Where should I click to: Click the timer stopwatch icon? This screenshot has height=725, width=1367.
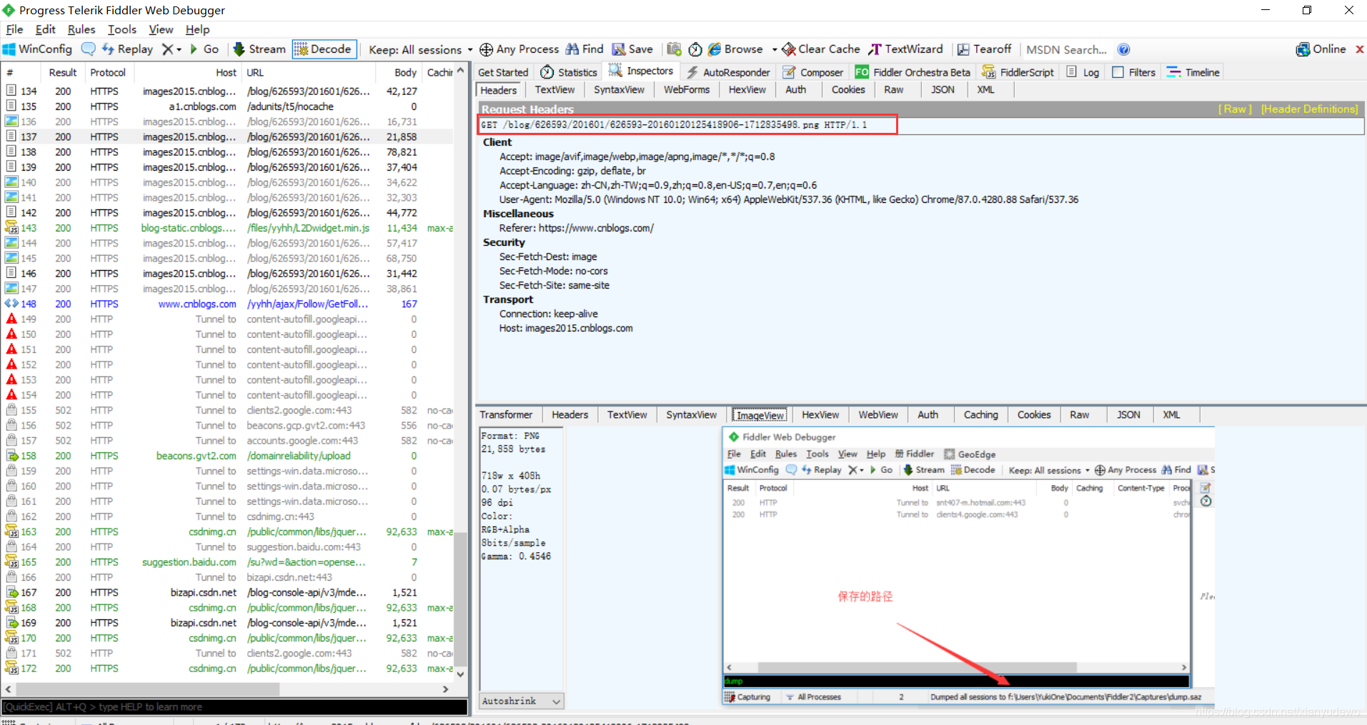[x=695, y=49]
